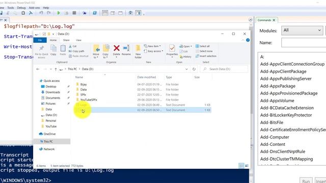Open recent locations dropdown next to back arrows
Viewport: 326px width, 183px height.
51,69
